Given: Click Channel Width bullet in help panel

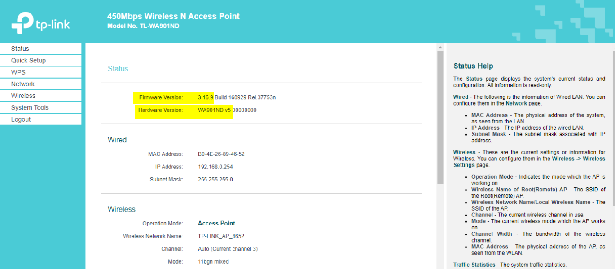Looking at the screenshot, I should coord(538,237).
